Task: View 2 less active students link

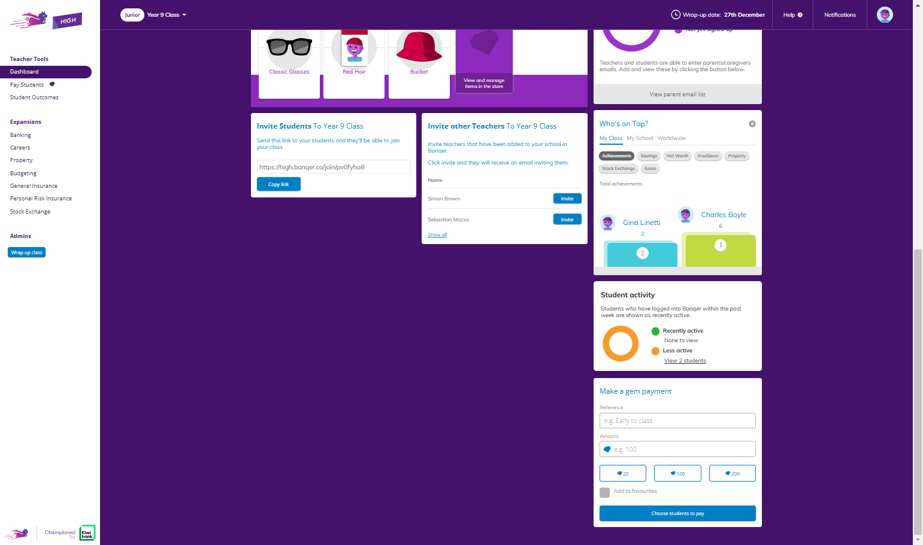Action: (x=685, y=361)
